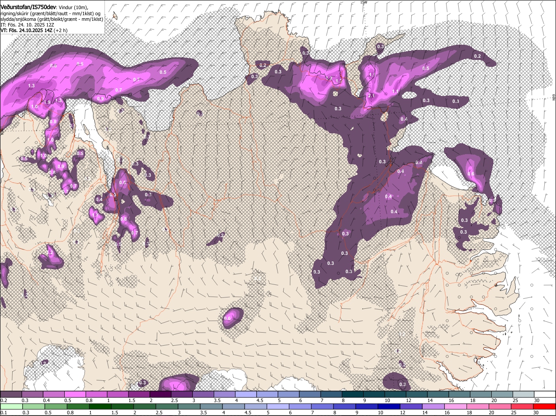Select the lower scale's swatch labeled 20
The width and height of the screenshot is (556, 416).
point(499,406)
